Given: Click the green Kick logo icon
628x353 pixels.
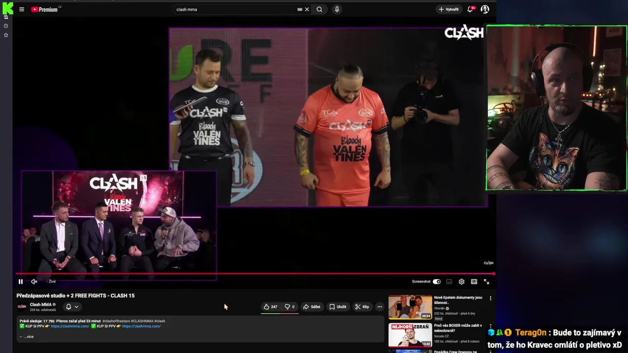Looking at the screenshot, I should tap(7, 8).
